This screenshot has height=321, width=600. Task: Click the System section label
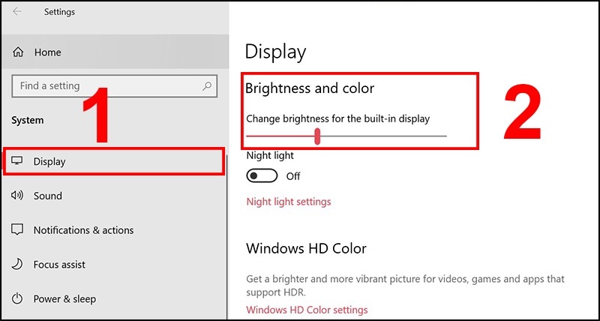tap(28, 121)
